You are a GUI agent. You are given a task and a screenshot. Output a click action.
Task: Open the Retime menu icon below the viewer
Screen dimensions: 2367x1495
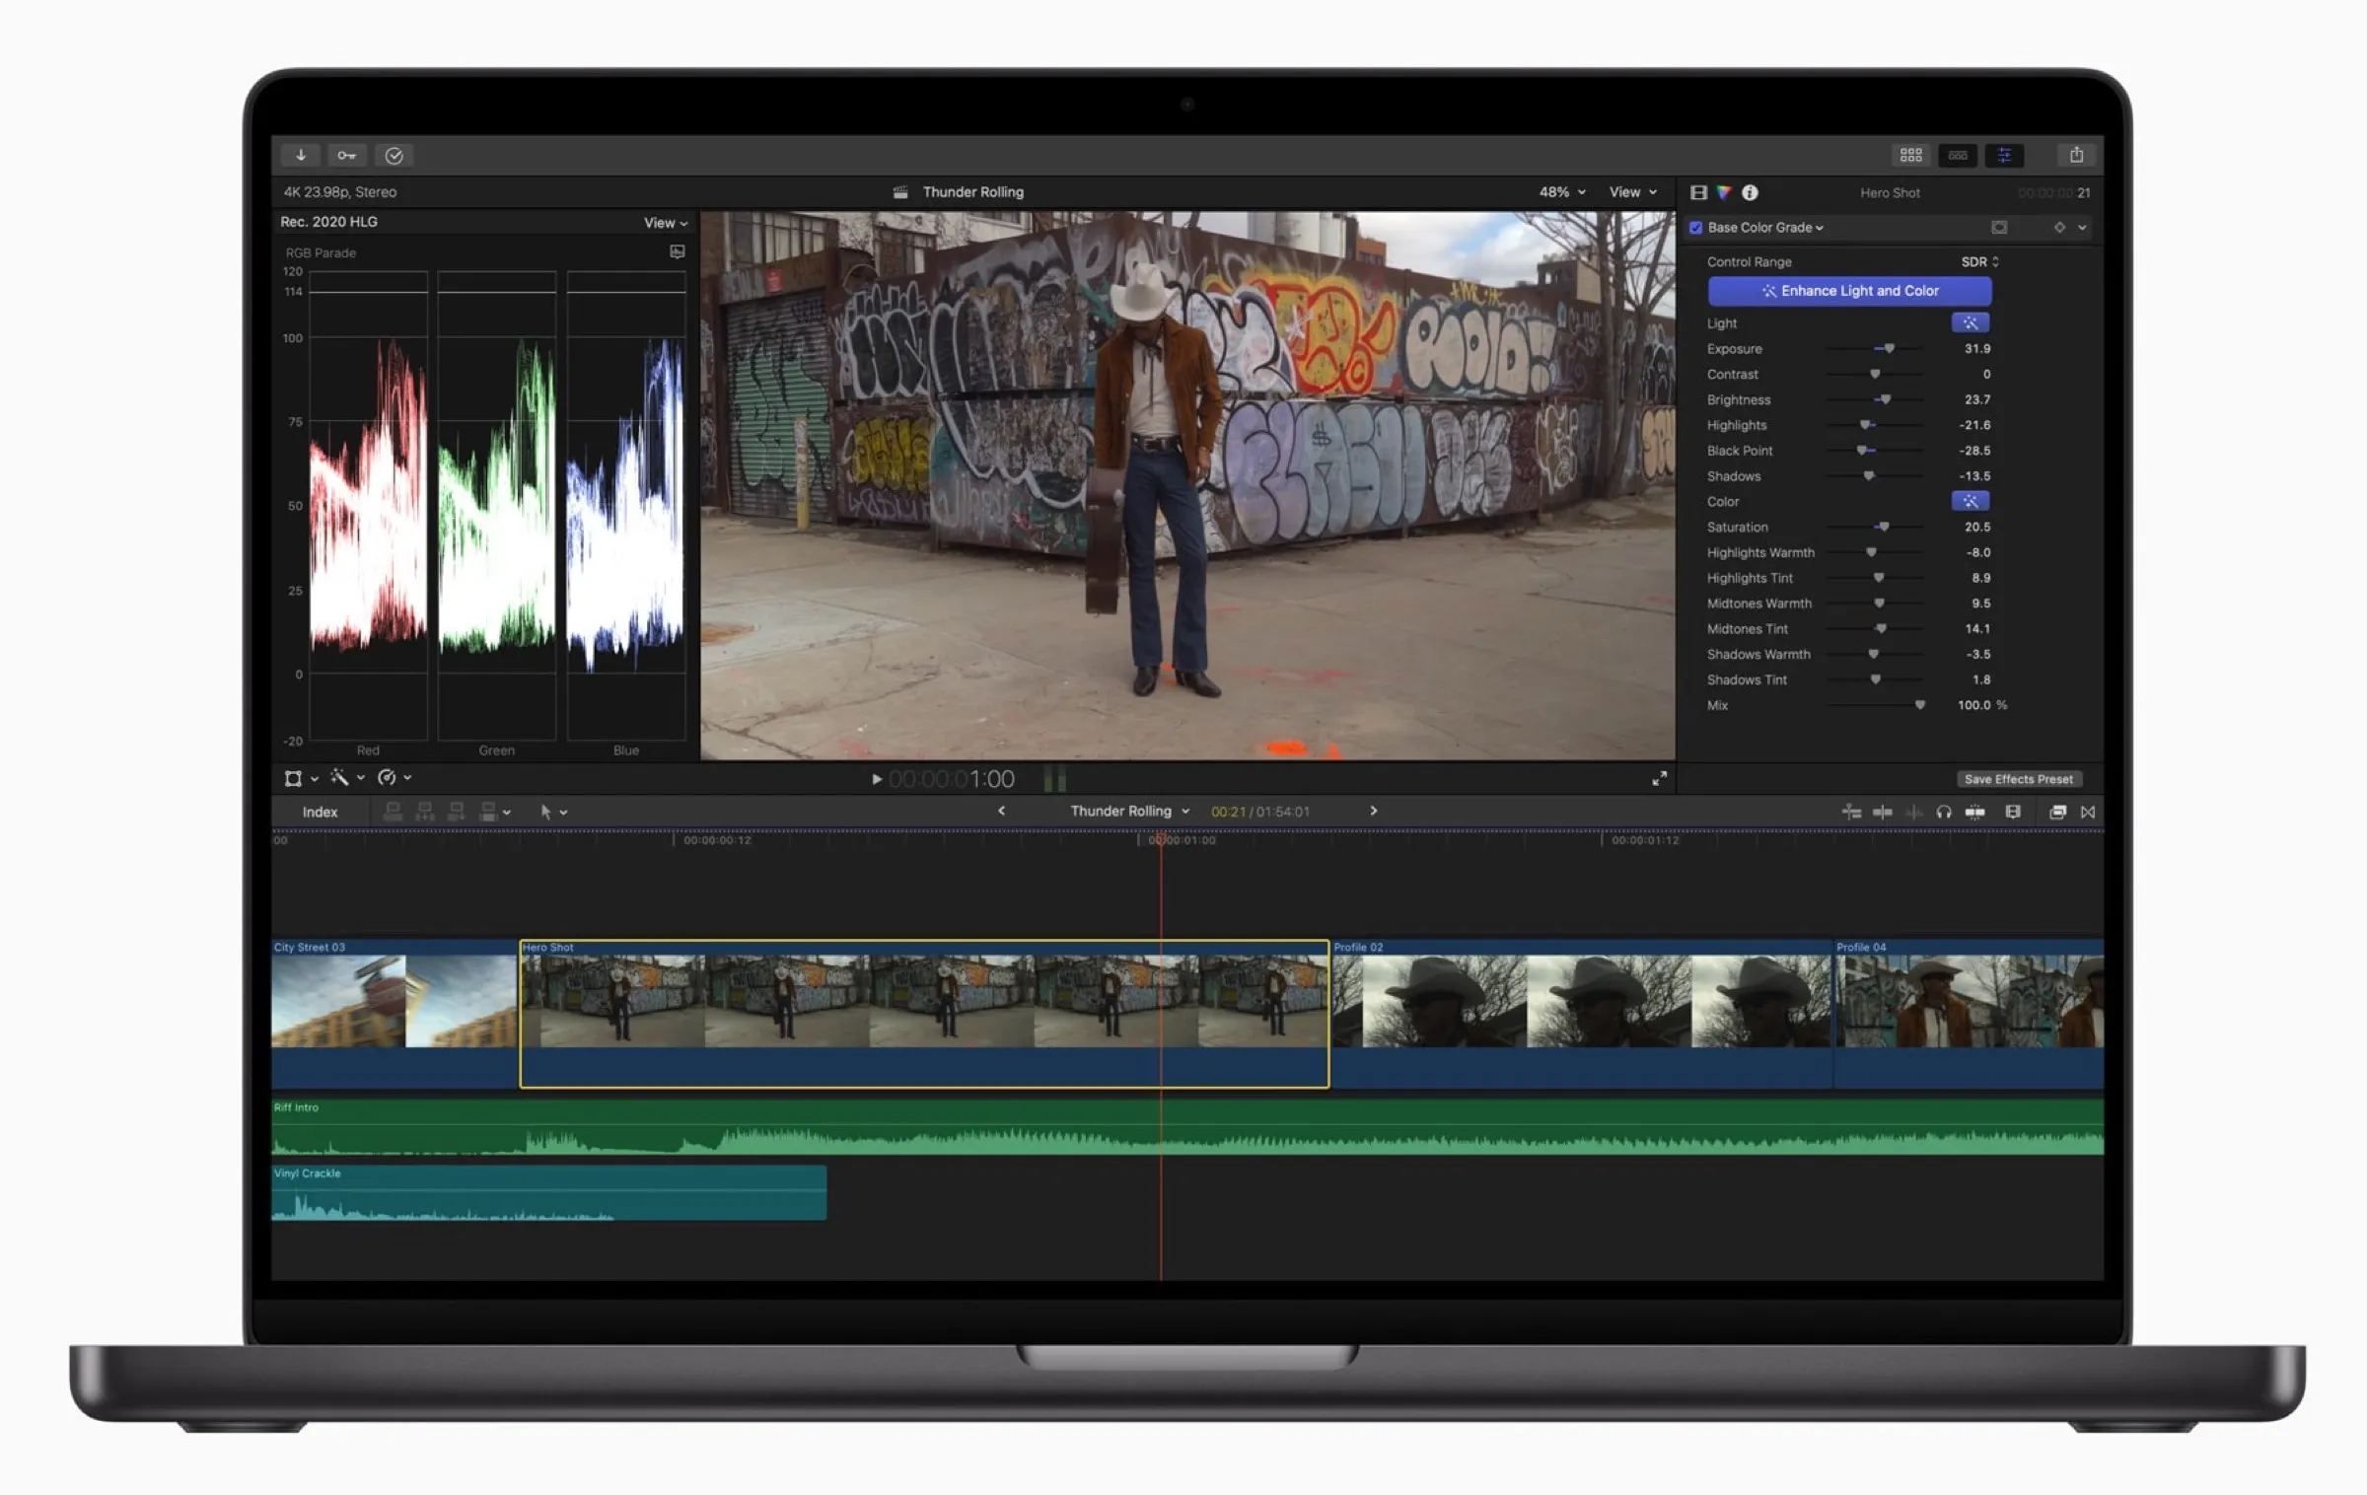point(388,778)
